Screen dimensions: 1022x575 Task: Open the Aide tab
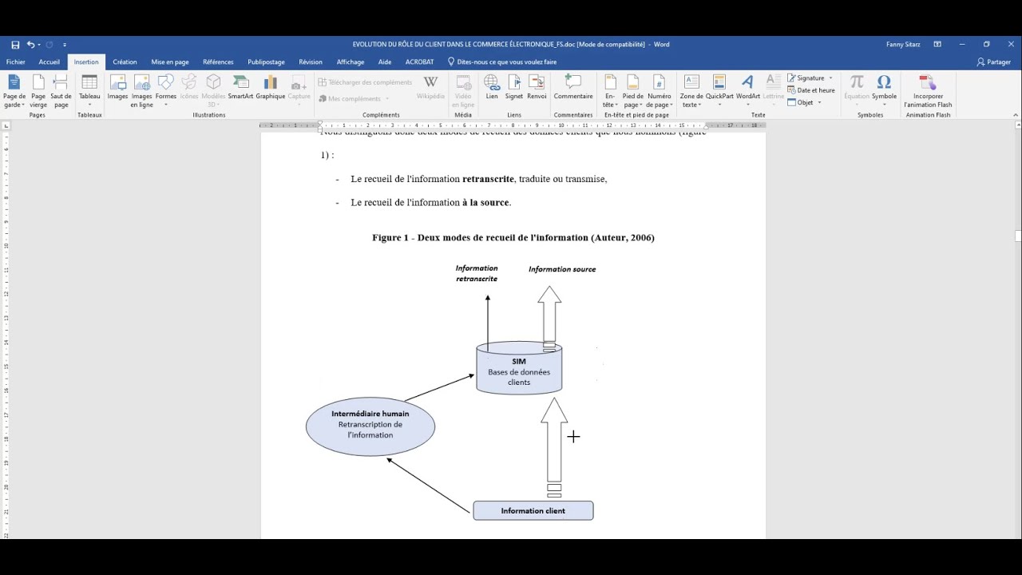[x=385, y=62]
